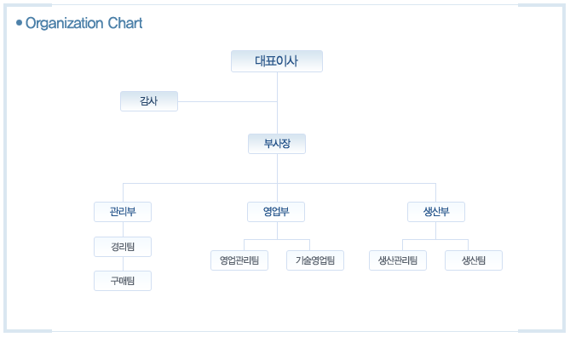
Task: Open the 영업관리팀 box
Action: coord(239,260)
